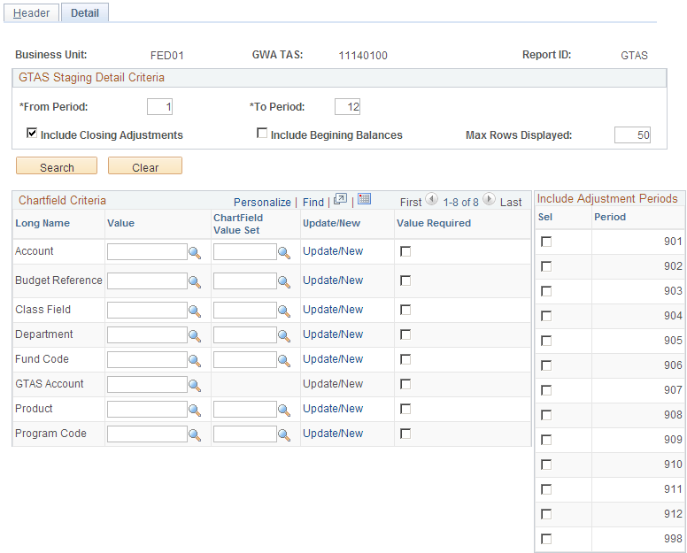Click the GTAS Account value lookup magnifier
The image size is (687, 553).
coord(195,385)
